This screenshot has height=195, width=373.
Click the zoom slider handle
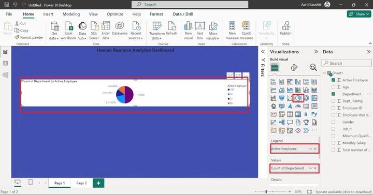point(266,191)
